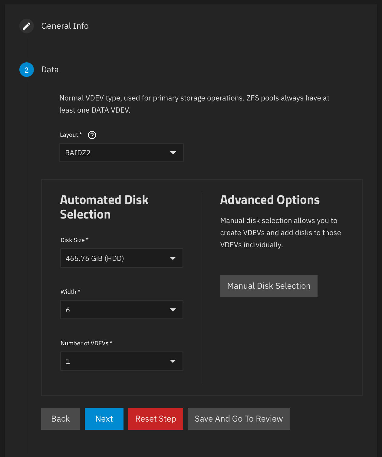Click the Disk Size field label
The width and height of the screenshot is (382, 457).
[73, 240]
